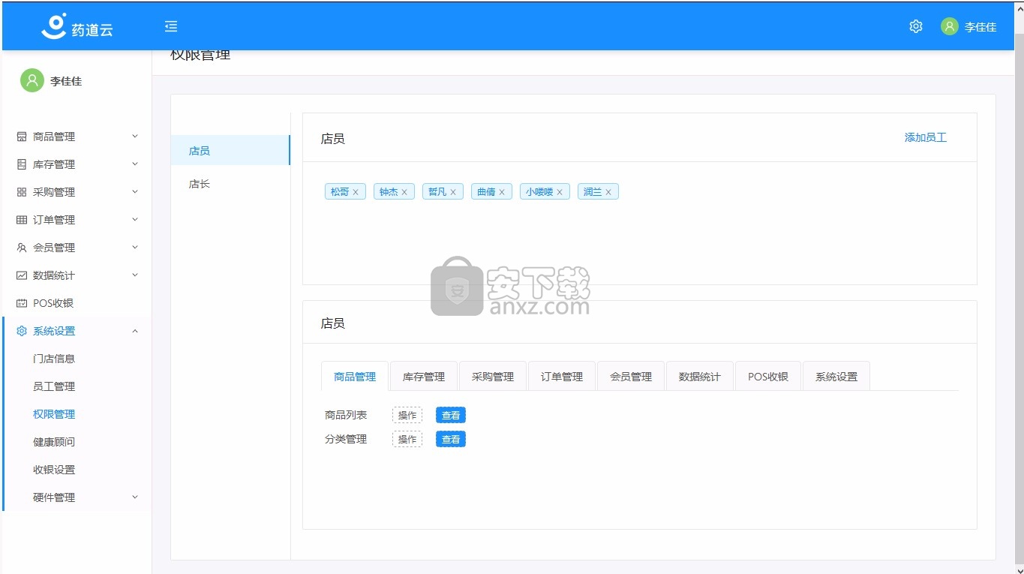Collapse the sidebar with the menu fold icon
This screenshot has width=1024, height=574.
(x=171, y=26)
